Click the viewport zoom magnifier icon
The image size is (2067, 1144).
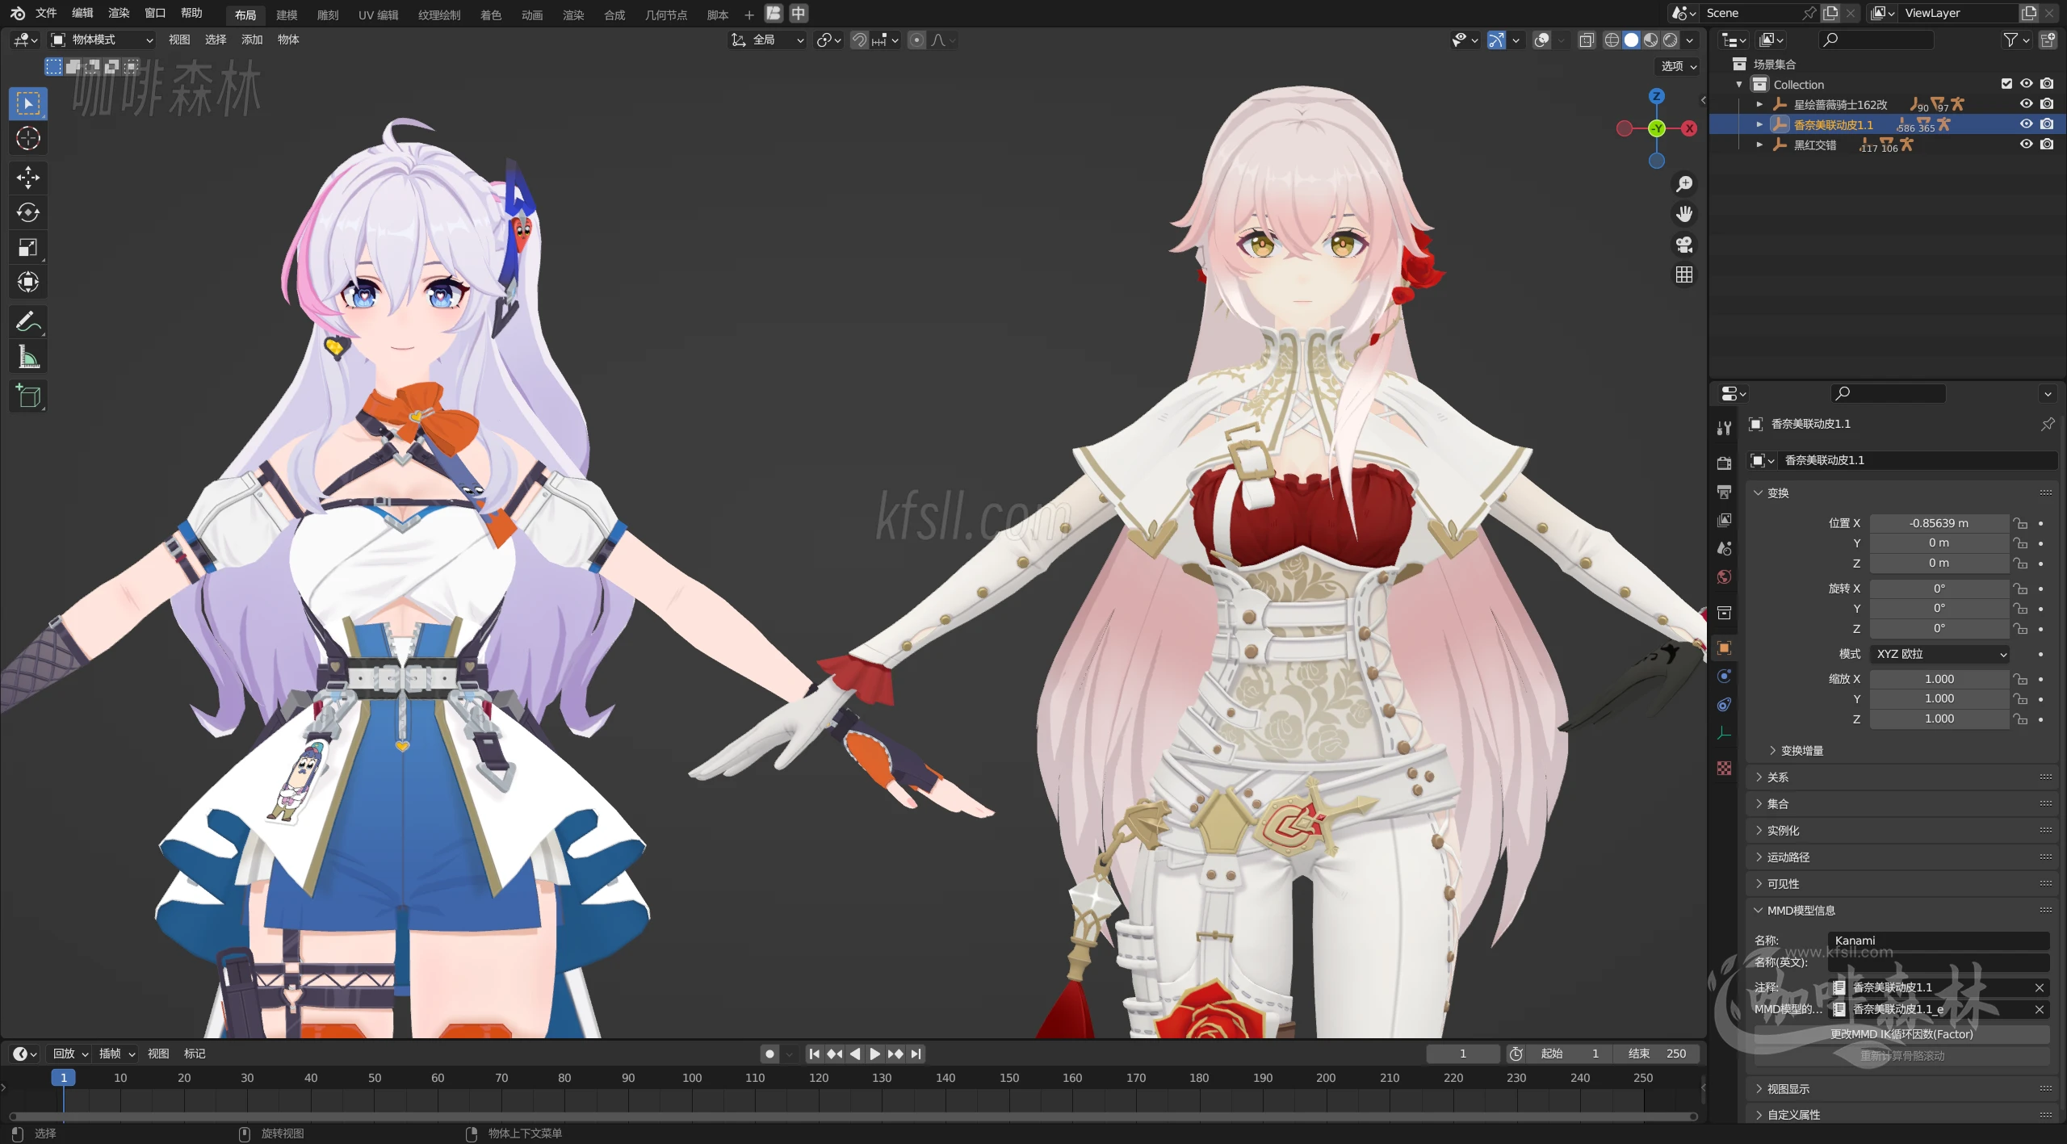point(1684,184)
